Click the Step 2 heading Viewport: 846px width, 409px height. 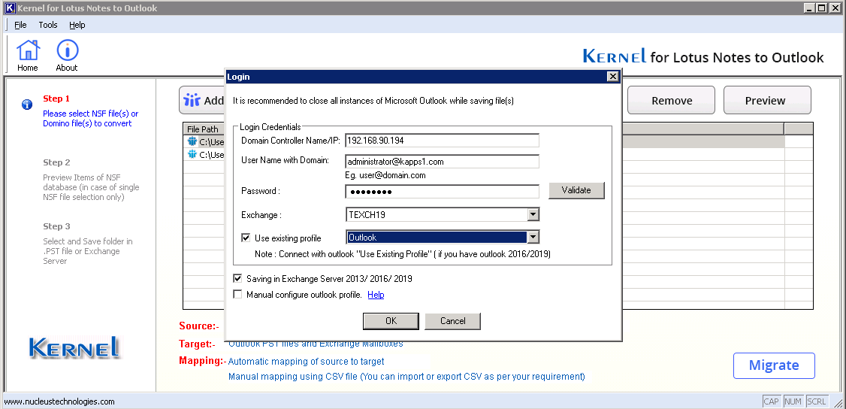point(56,162)
